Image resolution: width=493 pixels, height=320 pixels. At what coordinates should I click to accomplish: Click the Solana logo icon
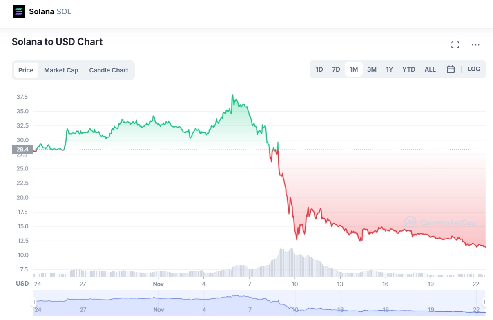click(18, 11)
